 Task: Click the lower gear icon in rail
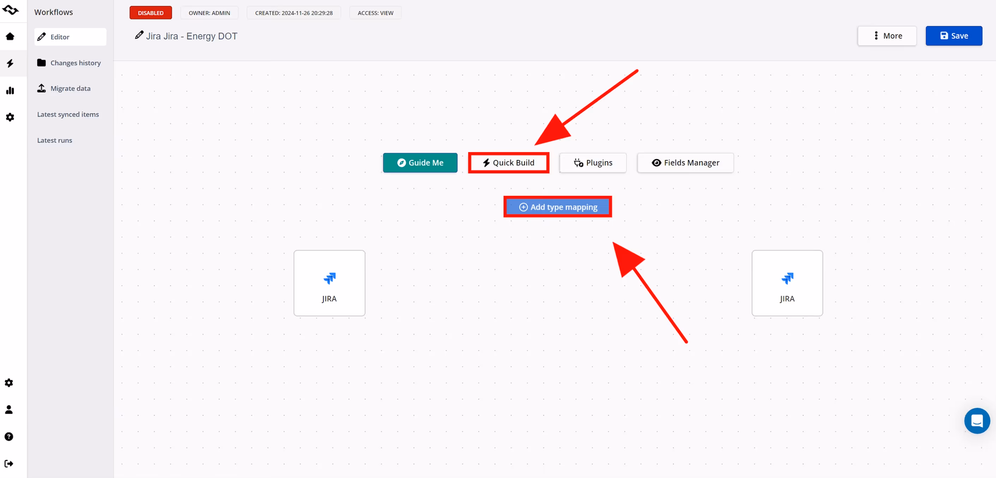pos(9,383)
